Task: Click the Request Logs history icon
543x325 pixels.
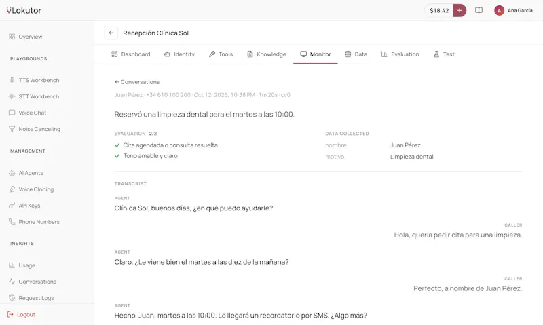Action: coord(12,298)
